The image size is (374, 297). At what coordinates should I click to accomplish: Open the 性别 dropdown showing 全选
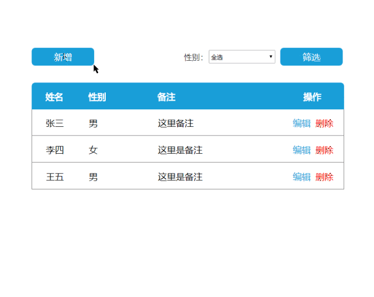[x=242, y=57]
